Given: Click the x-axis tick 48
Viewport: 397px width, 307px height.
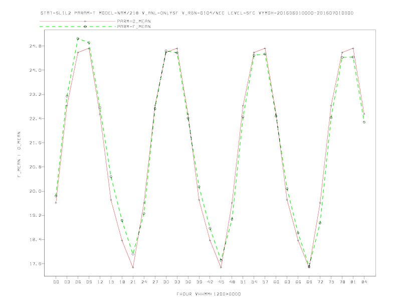Looking at the screenshot, I should pyautogui.click(x=232, y=282).
